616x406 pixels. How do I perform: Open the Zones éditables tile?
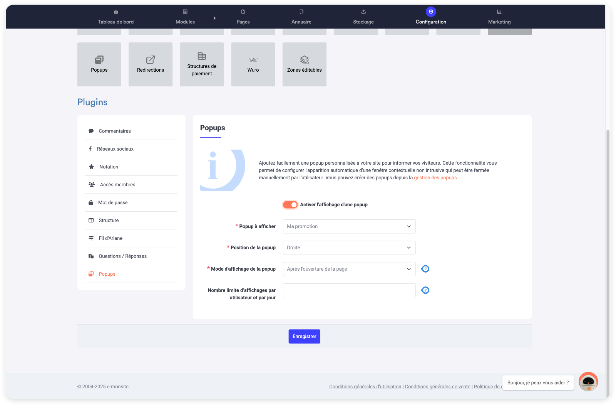(x=305, y=64)
